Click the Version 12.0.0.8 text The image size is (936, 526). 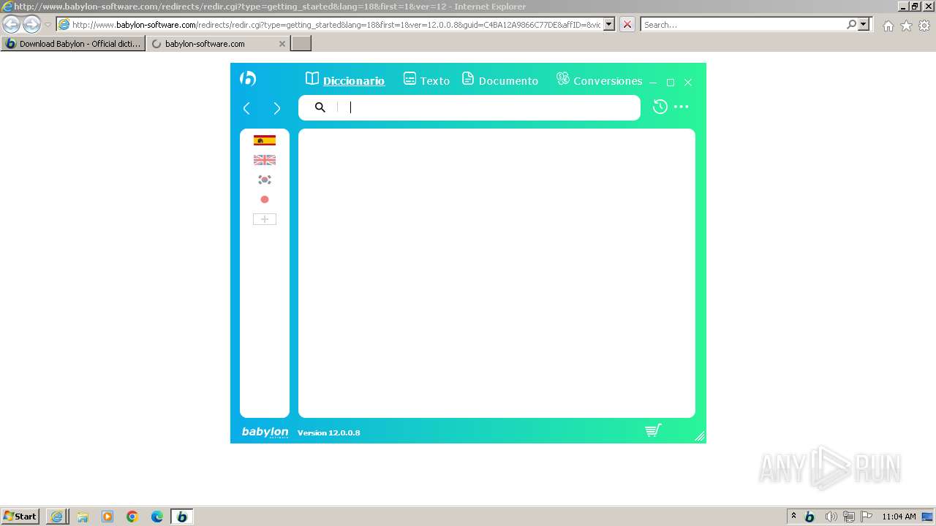[328, 432]
